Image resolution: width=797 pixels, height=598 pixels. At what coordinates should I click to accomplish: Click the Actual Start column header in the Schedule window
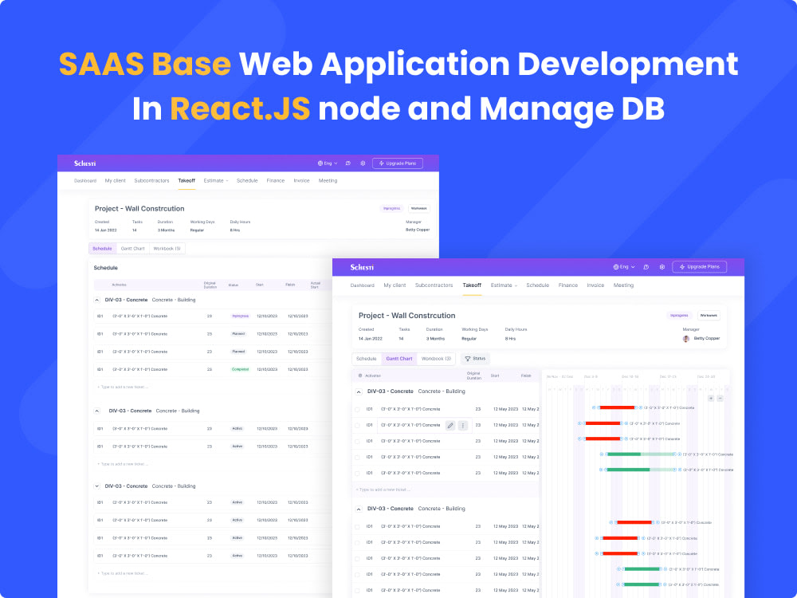click(315, 285)
